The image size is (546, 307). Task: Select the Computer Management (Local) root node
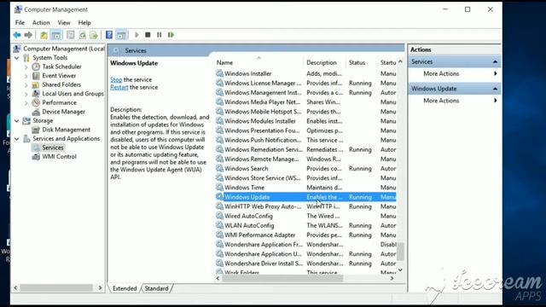pyautogui.click(x=63, y=49)
